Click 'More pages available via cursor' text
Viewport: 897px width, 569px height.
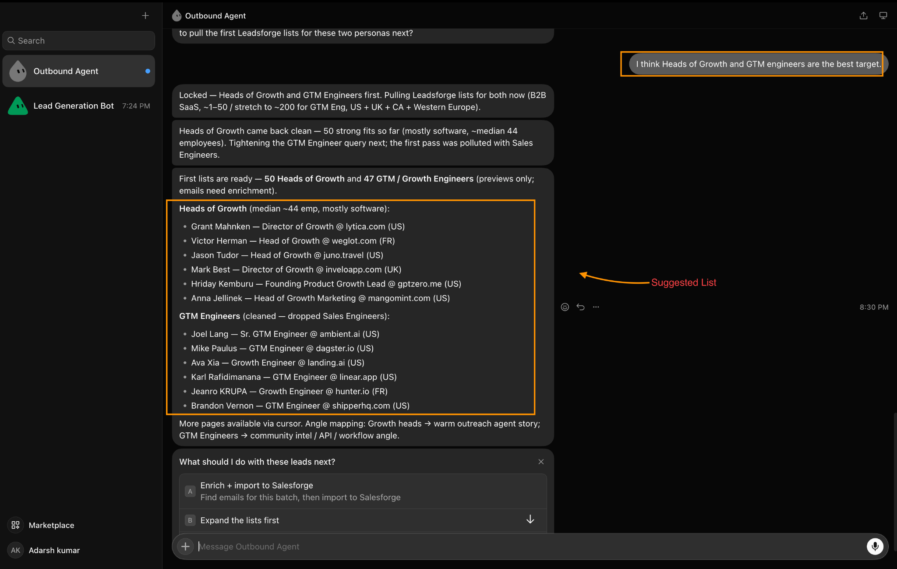coord(360,430)
